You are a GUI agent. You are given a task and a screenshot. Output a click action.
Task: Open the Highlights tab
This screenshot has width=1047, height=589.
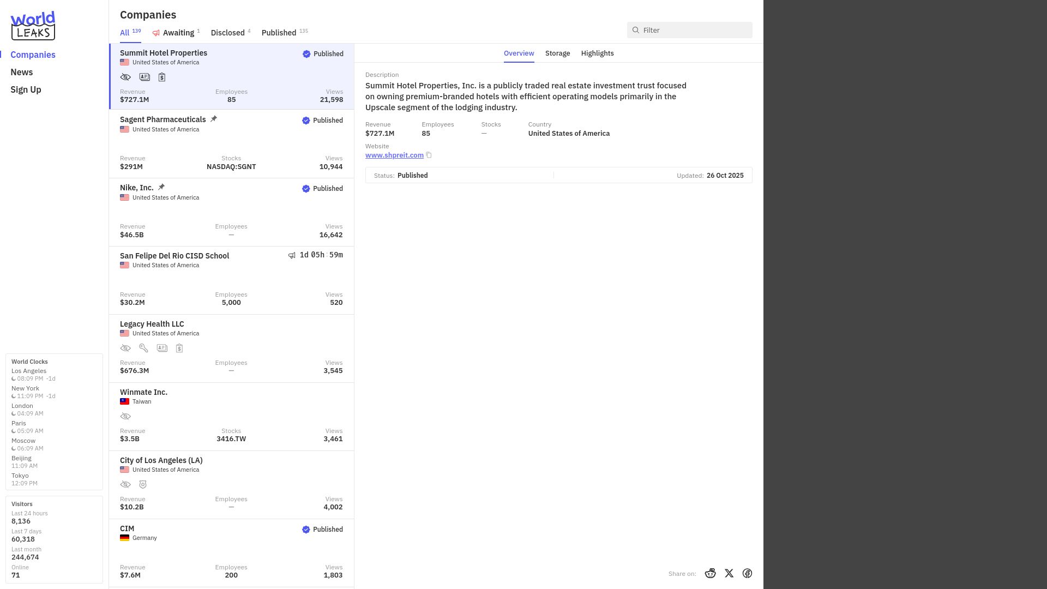pos(597,53)
